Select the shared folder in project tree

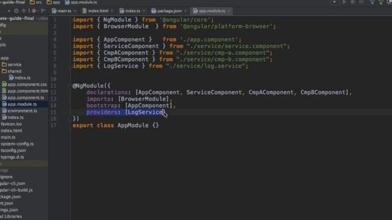15,71
